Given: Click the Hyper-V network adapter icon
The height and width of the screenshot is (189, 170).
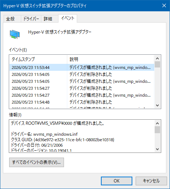Looking at the screenshot, I should click(x=15, y=35).
